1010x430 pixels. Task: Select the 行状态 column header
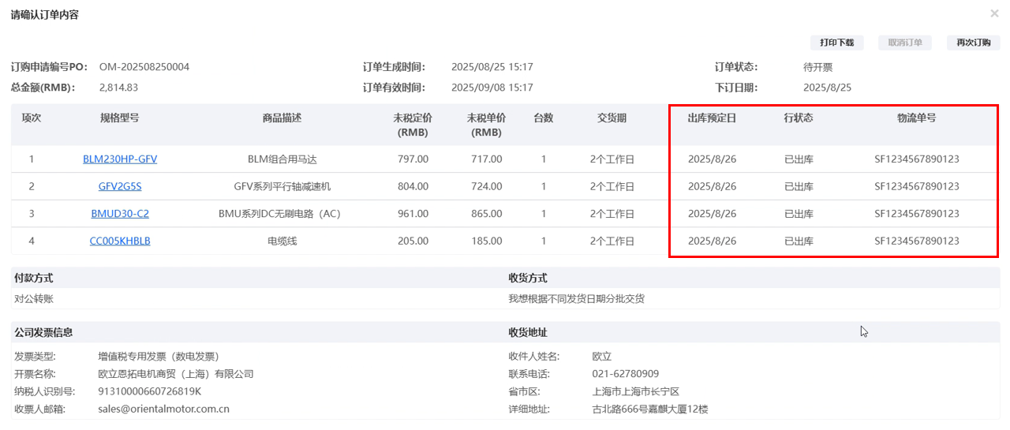click(798, 118)
